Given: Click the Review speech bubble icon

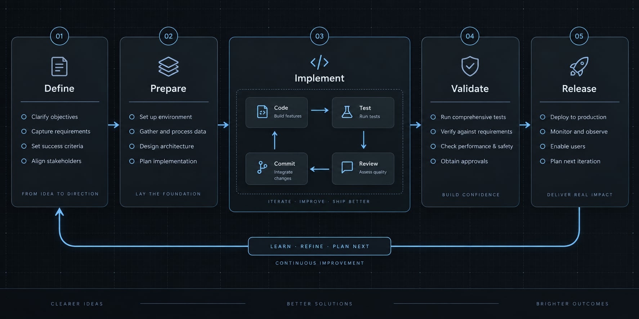Looking at the screenshot, I should point(347,168).
